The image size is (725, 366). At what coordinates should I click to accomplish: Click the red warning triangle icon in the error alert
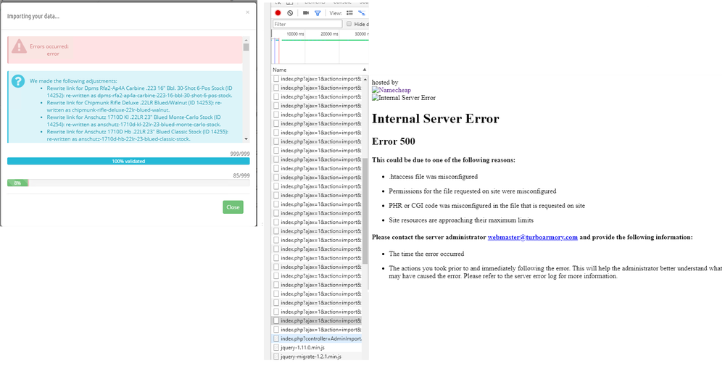[19, 46]
